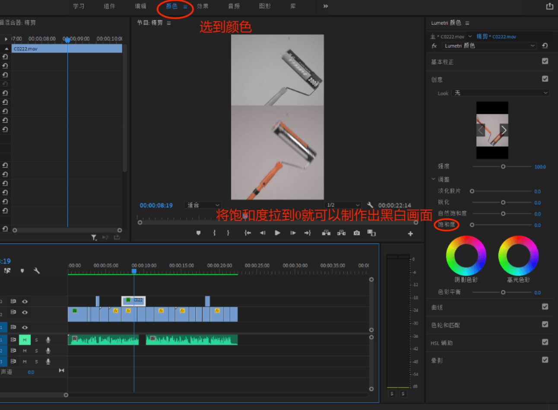Switch to the 效果 workspace tab
This screenshot has height=410, width=558.
(203, 6)
